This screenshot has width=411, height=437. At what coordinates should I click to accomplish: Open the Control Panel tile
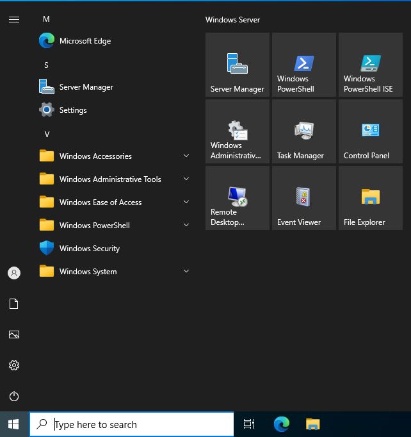tap(371, 132)
